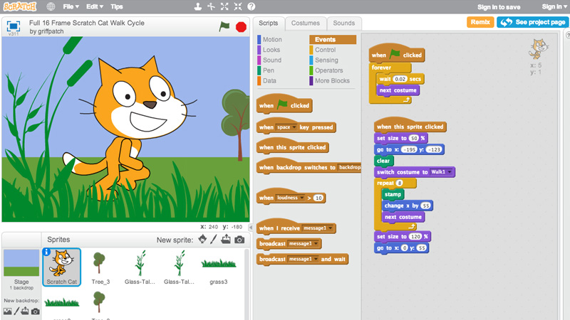The width and height of the screenshot is (570, 320).
Task: Paint new sprite brush icon
Action: point(214,239)
